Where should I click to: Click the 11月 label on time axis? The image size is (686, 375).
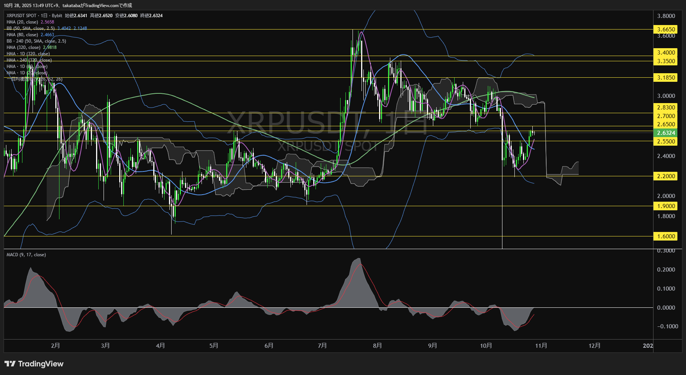click(x=541, y=346)
